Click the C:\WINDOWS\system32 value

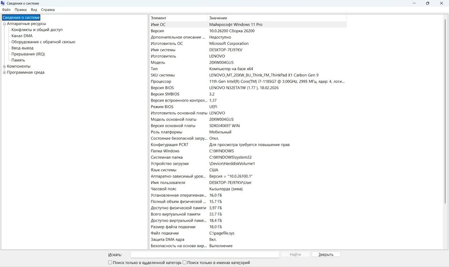[230, 157]
